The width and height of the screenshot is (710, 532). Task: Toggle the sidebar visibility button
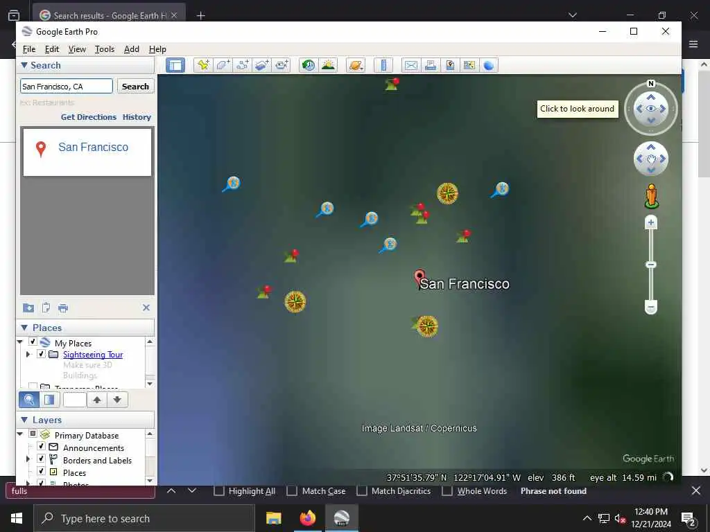(175, 65)
